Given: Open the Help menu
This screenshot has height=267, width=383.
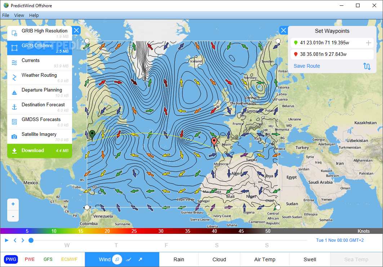Looking at the screenshot, I should (34, 15).
